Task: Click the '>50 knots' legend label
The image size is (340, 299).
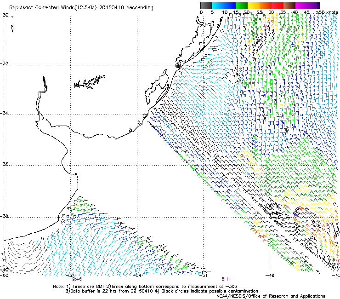Action: (327, 12)
